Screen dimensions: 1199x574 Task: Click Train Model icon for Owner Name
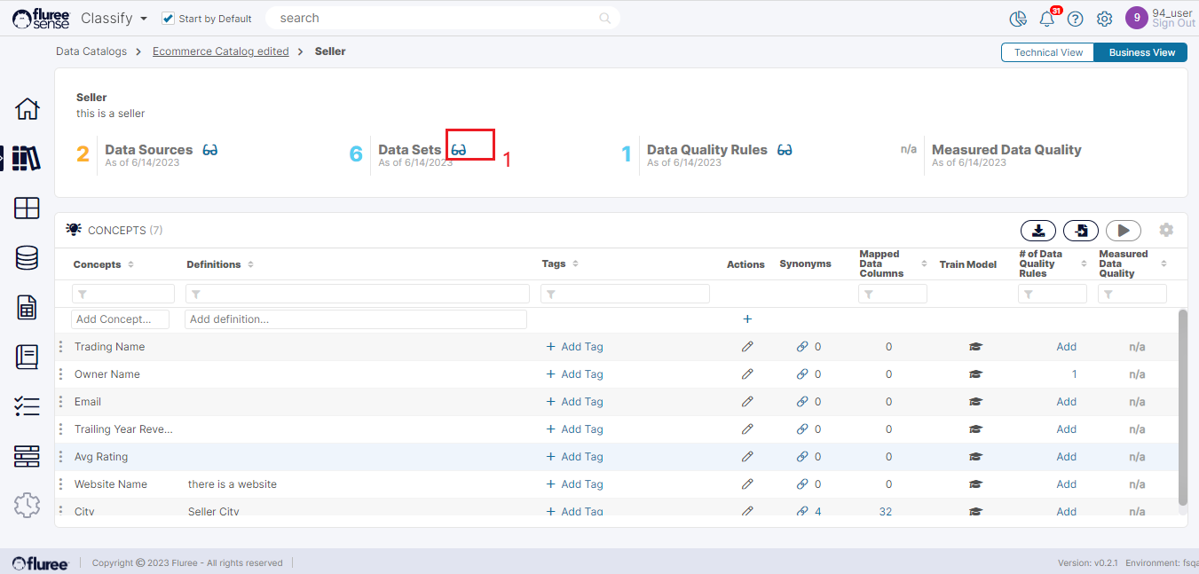pyautogui.click(x=975, y=374)
